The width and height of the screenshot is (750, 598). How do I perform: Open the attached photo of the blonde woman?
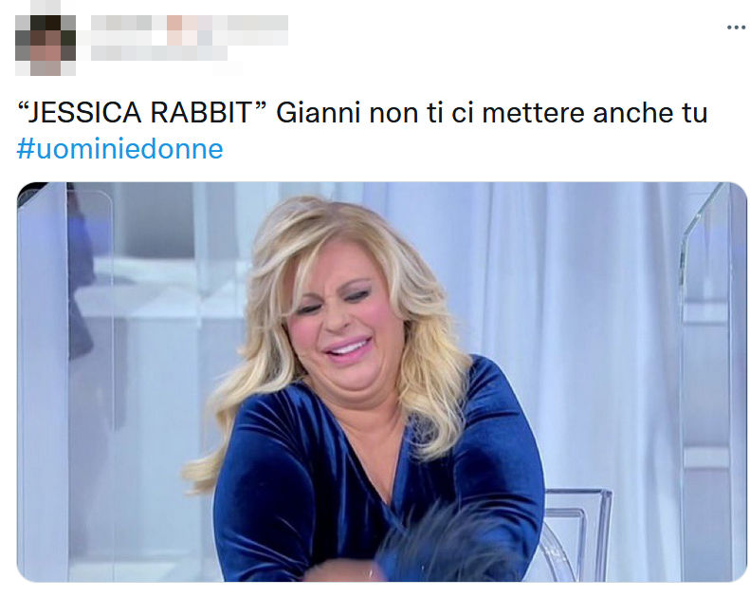point(382,383)
